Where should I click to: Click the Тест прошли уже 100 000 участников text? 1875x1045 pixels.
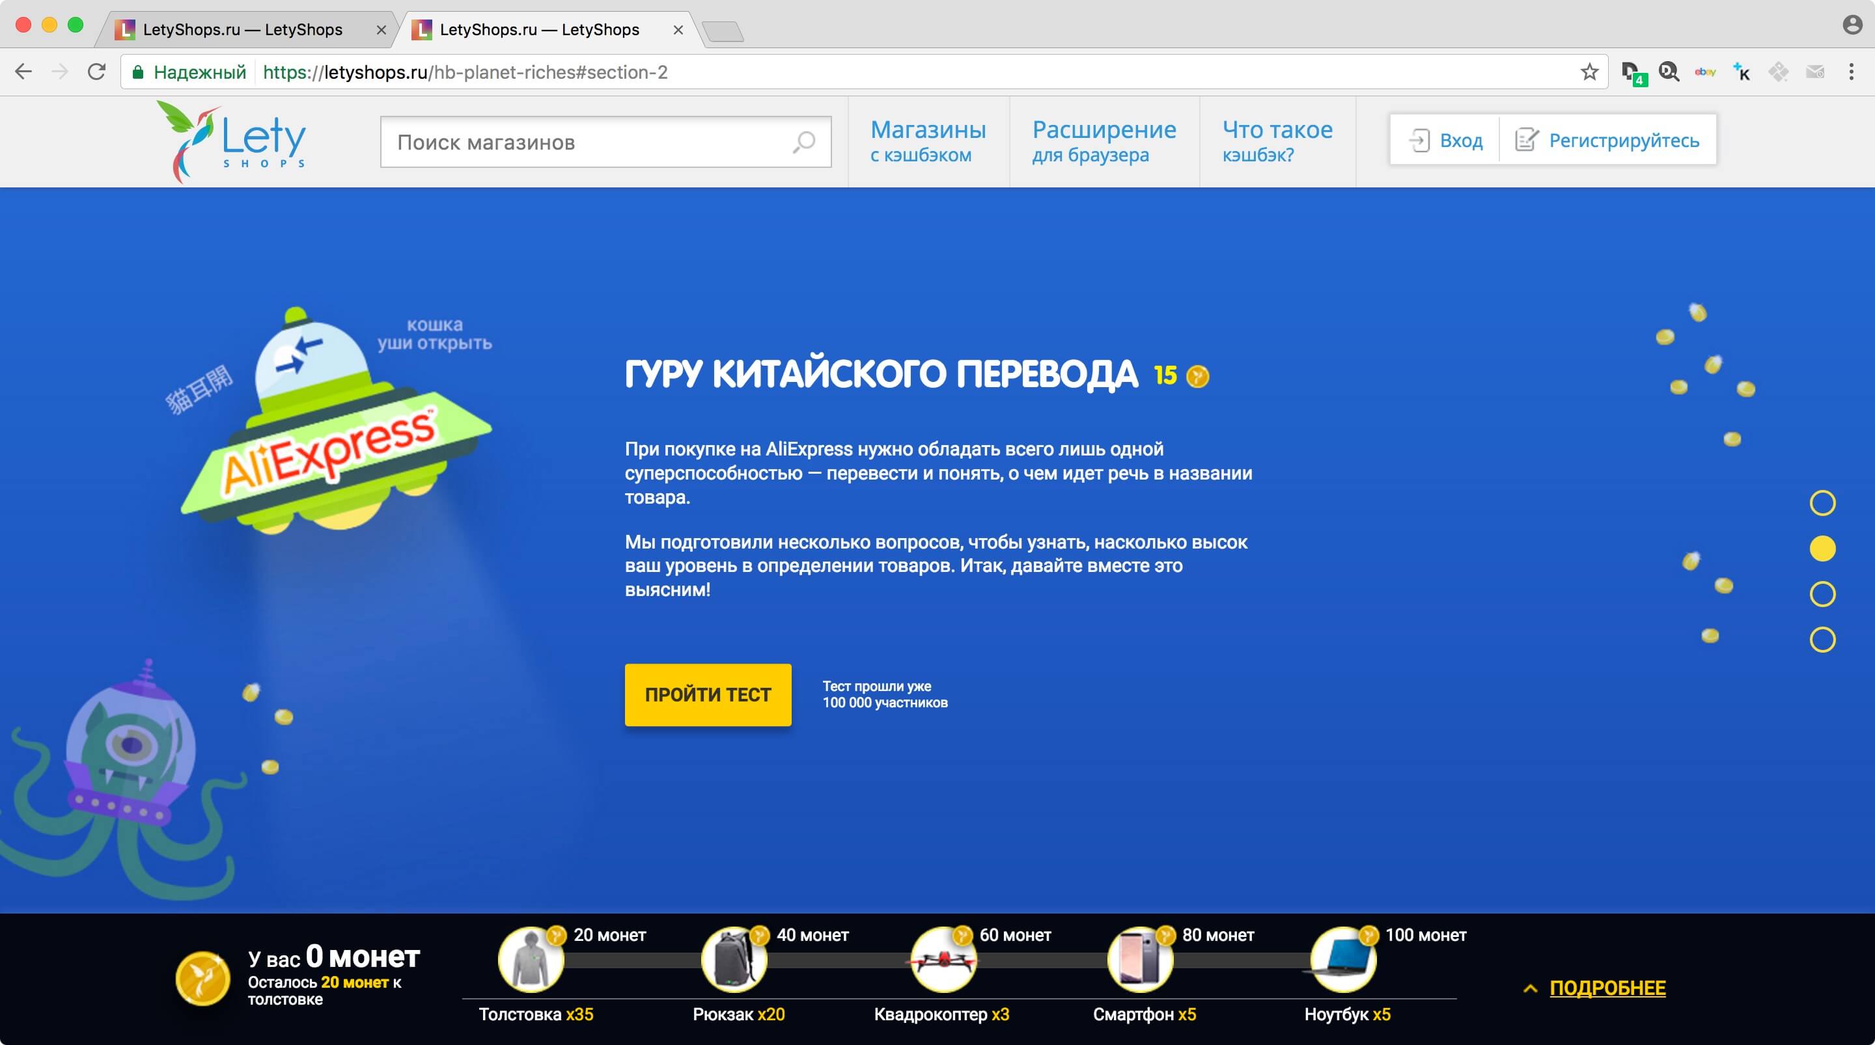coord(885,694)
